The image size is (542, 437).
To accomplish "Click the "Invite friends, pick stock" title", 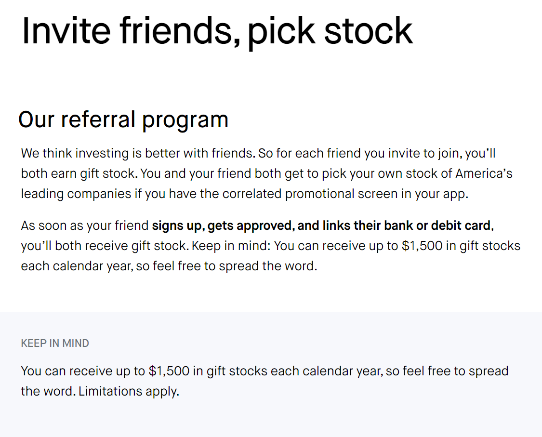I will pos(217,31).
